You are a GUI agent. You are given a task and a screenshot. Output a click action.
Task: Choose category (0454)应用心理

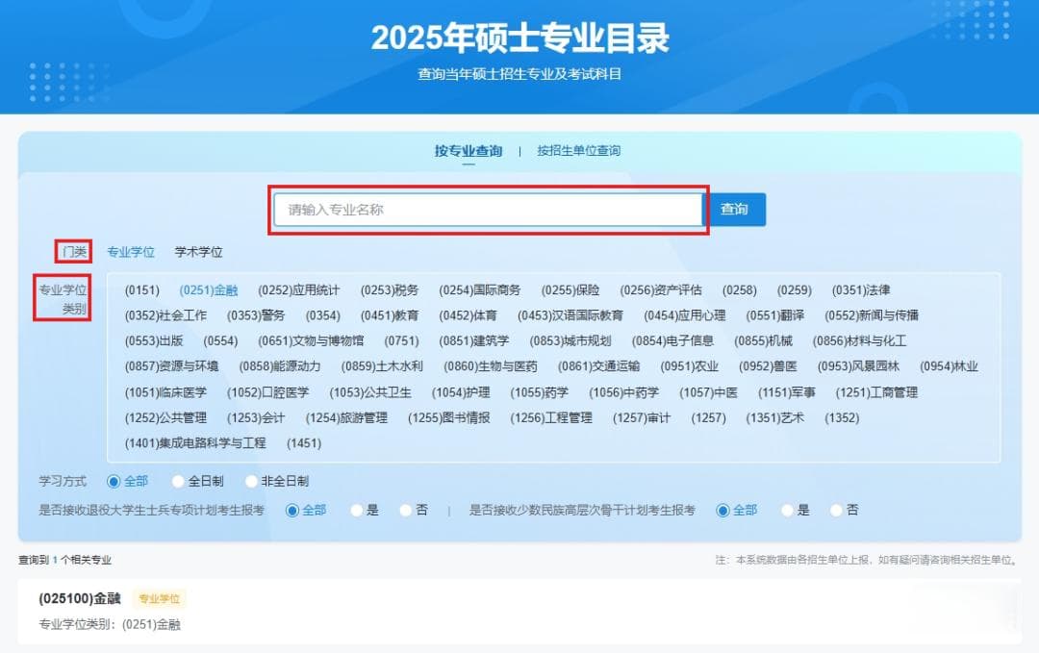point(685,315)
